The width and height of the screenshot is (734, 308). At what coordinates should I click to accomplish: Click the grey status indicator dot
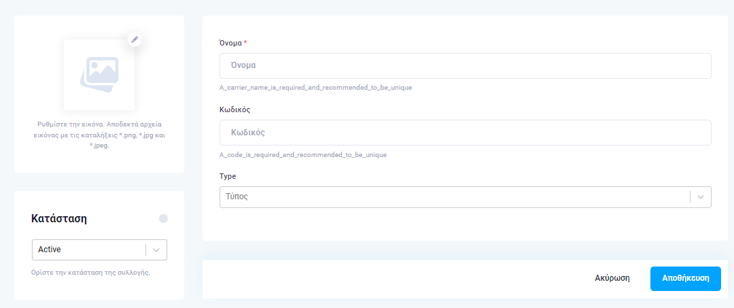pos(163,219)
